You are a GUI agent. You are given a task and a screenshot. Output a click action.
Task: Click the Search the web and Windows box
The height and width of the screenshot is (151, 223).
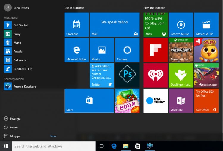point(54,146)
